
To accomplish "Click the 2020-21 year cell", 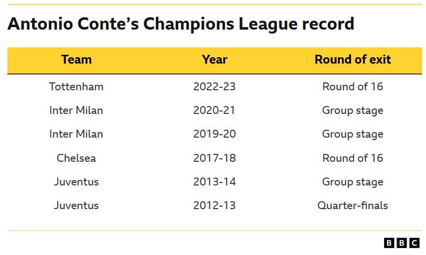I will (x=214, y=110).
